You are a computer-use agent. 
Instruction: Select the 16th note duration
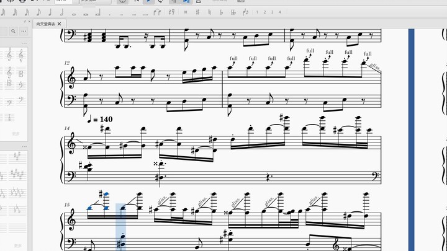pyautogui.click(x=27, y=12)
